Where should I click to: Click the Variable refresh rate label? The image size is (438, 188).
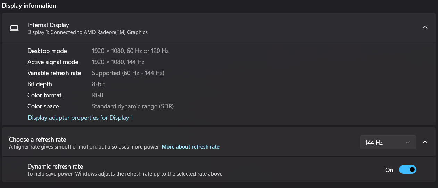[x=54, y=73]
